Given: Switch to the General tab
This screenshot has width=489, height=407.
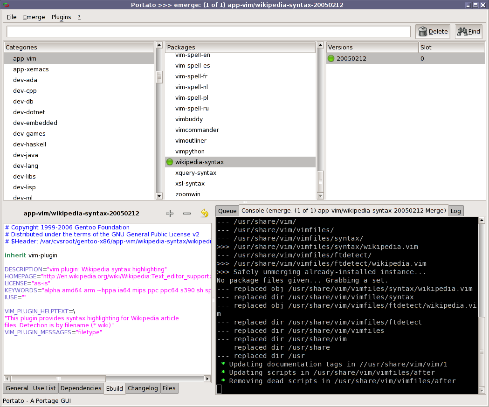Looking at the screenshot, I should (x=17, y=388).
